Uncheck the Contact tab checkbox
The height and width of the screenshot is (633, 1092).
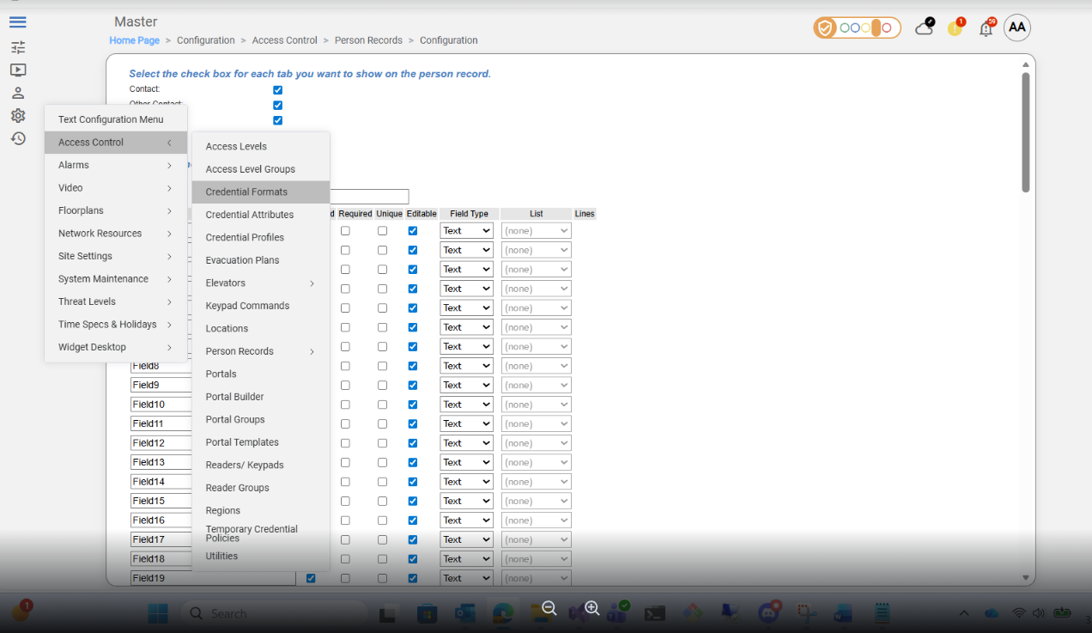pos(277,90)
